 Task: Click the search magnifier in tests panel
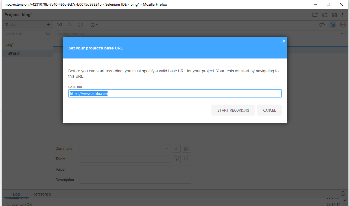48,34
